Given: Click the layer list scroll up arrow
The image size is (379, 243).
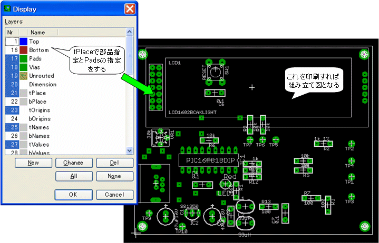Looking at the screenshot, I should (x=130, y=32).
